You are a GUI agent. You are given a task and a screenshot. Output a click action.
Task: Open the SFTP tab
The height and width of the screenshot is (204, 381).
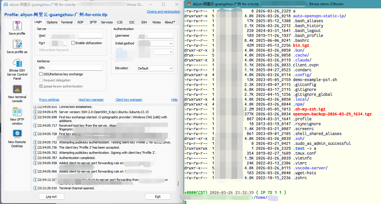(x=93, y=22)
